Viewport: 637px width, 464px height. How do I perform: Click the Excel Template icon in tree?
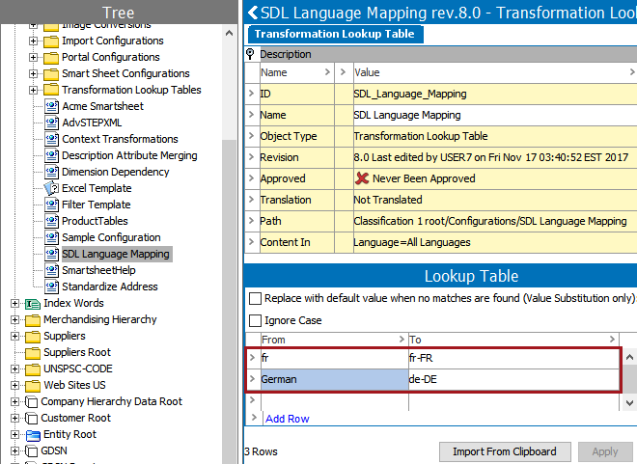tap(51, 188)
